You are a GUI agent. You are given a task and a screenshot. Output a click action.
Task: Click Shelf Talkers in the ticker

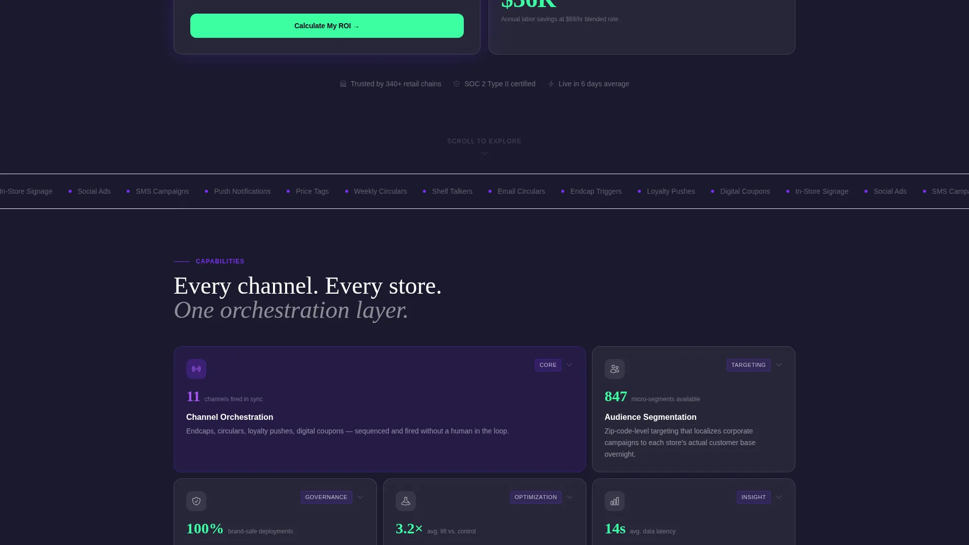[452, 191]
